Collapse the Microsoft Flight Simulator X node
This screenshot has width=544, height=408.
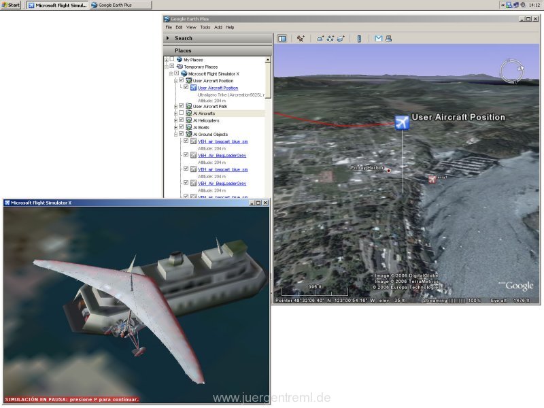[x=171, y=73]
